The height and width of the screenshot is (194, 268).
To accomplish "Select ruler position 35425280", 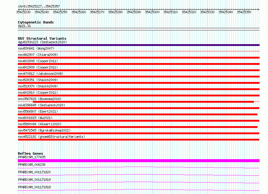I will click(115, 12).
